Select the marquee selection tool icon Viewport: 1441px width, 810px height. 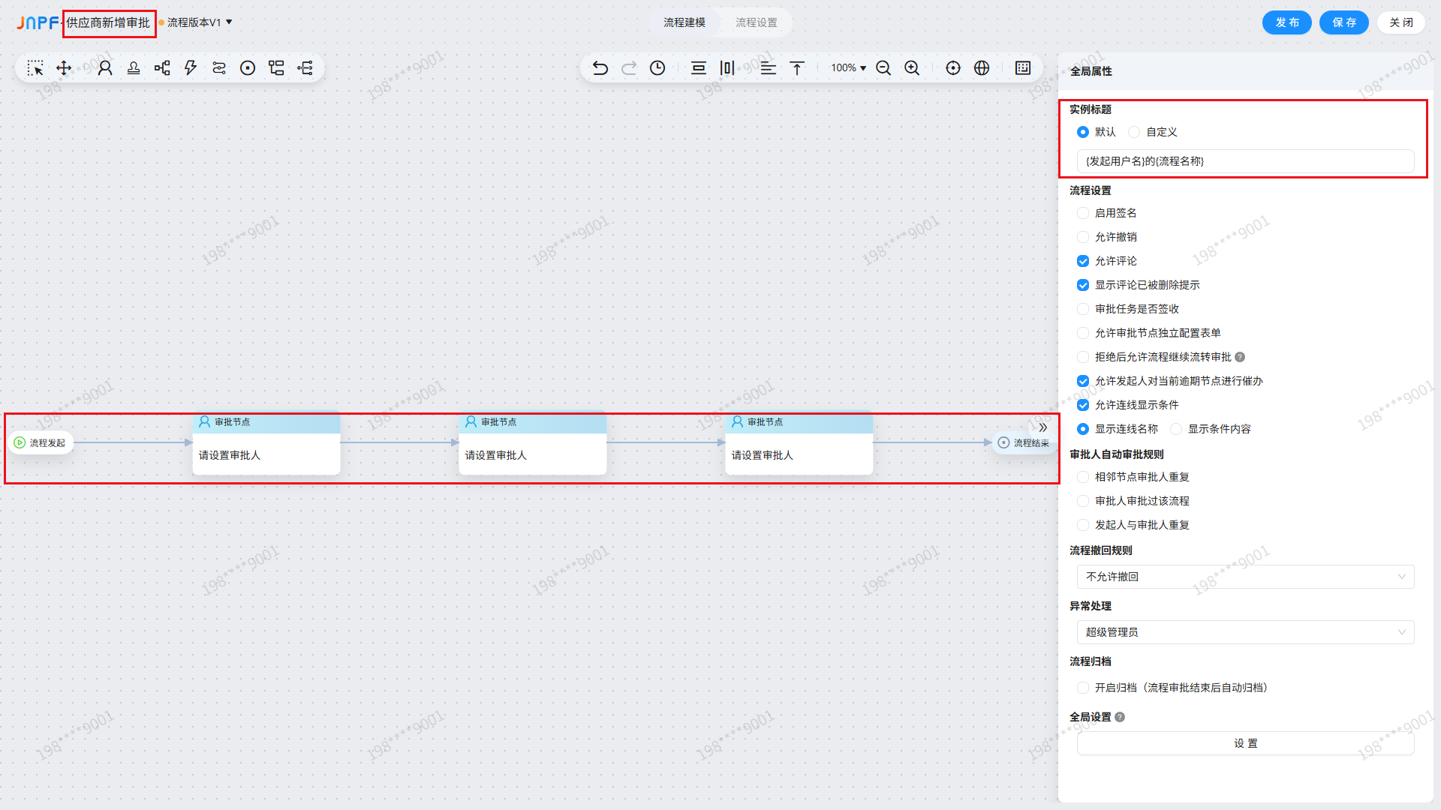(35, 68)
